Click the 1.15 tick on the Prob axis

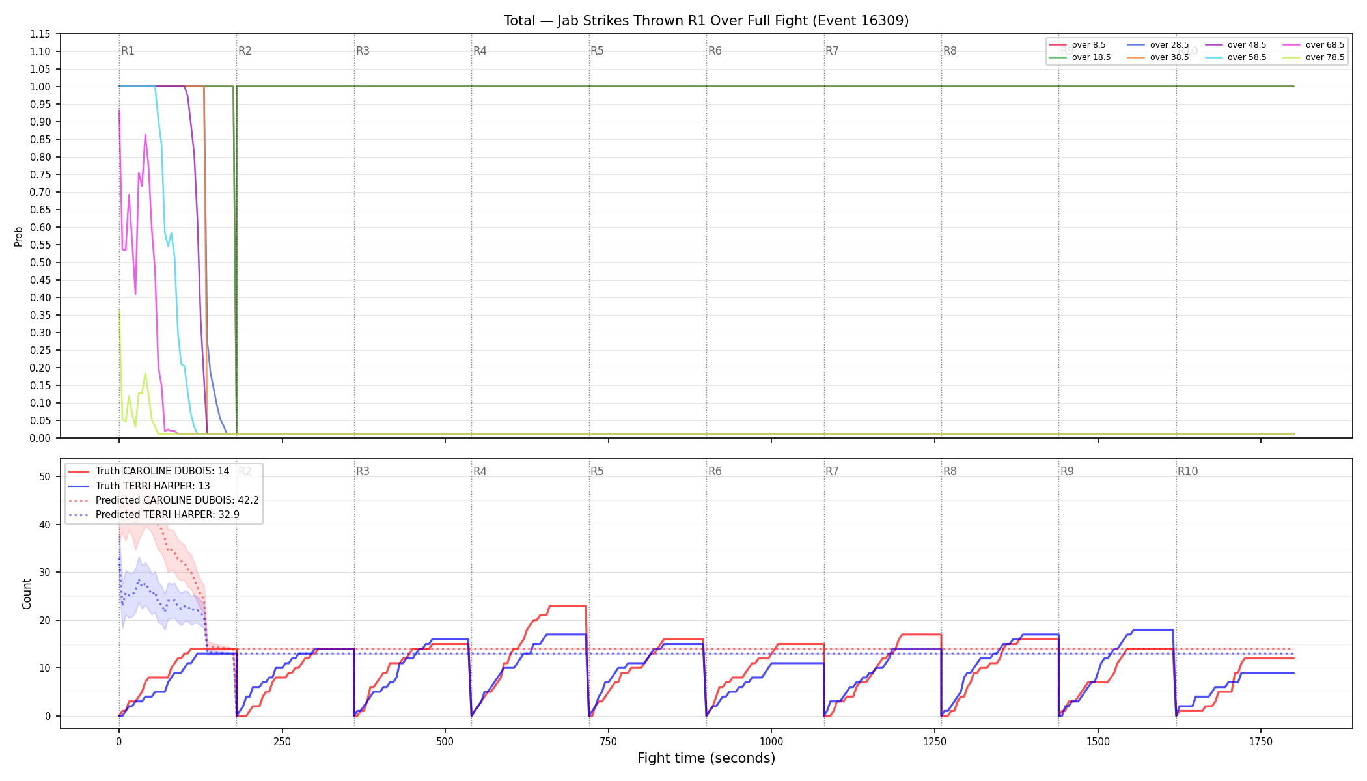click(40, 34)
